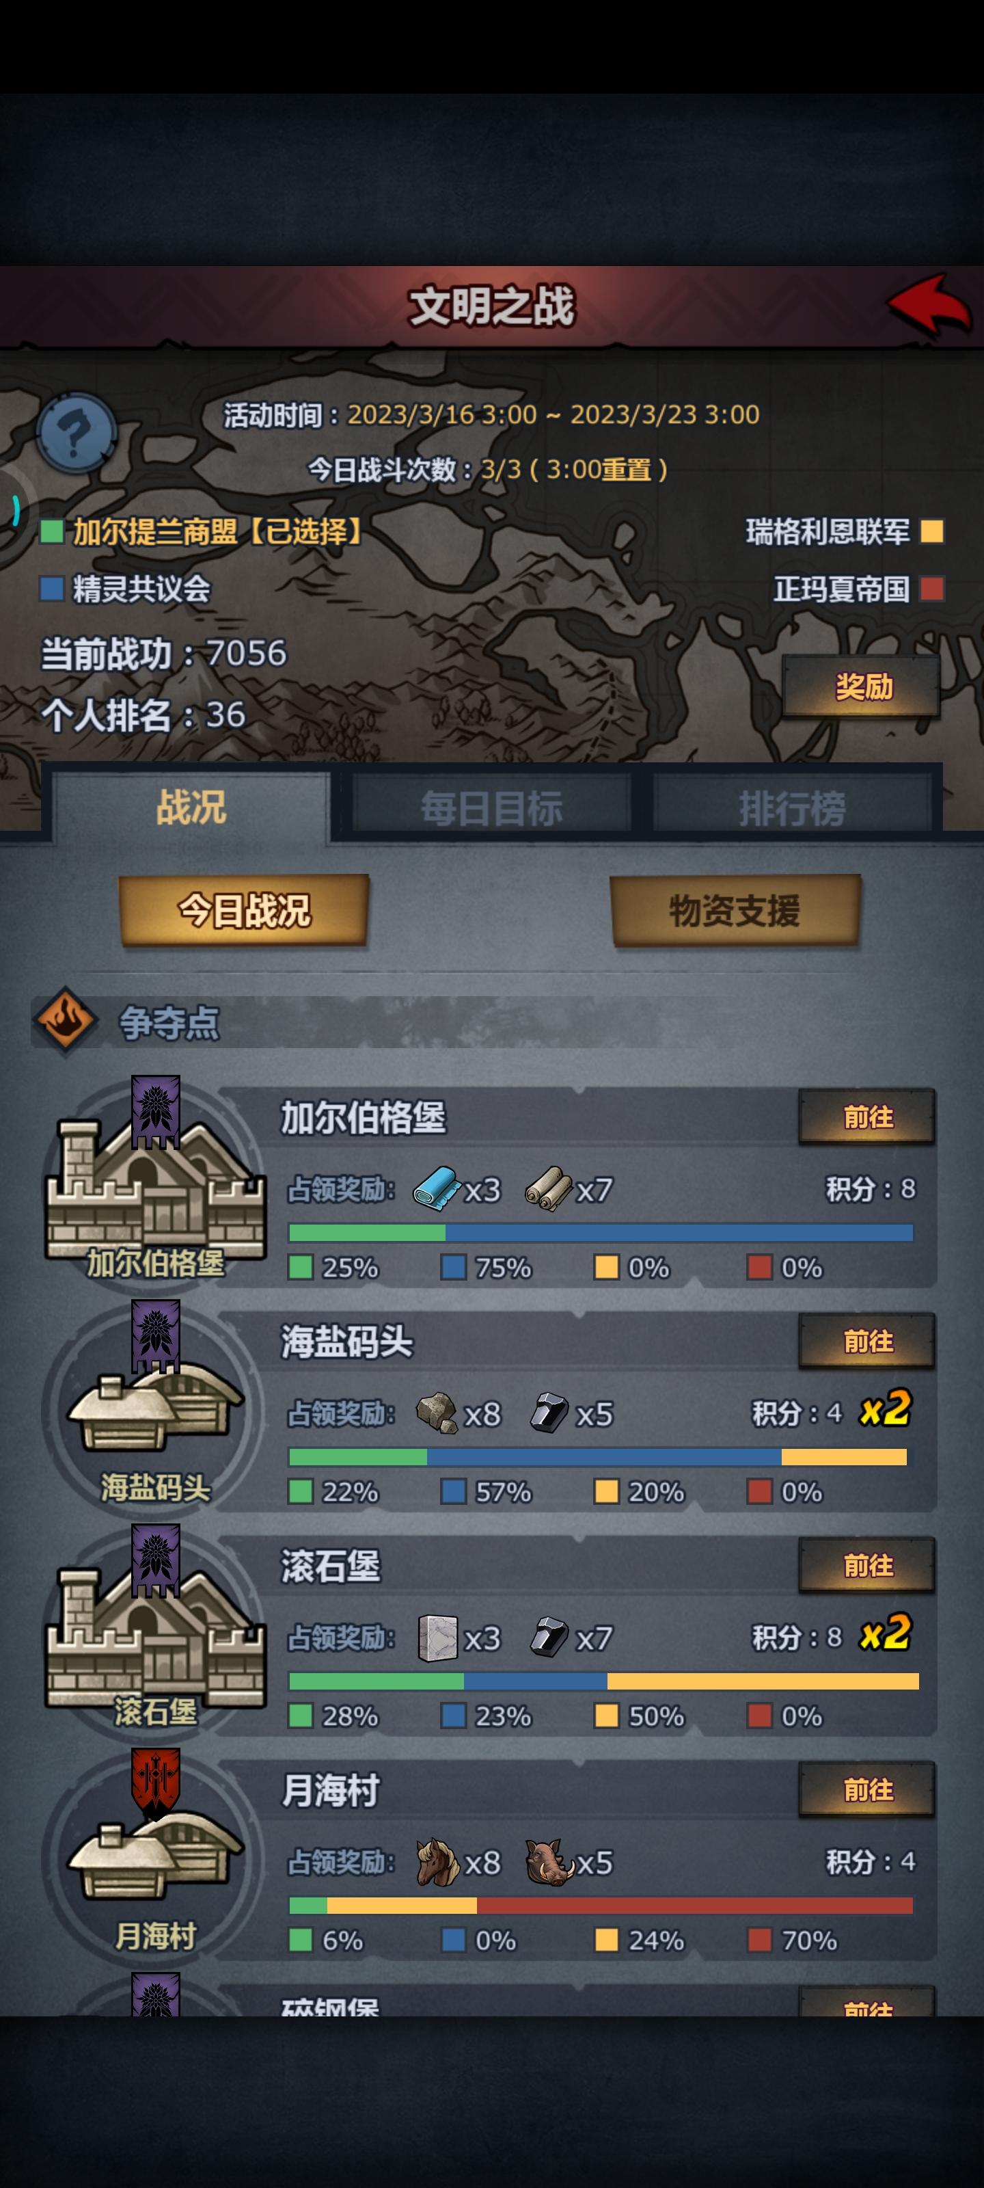The height and width of the screenshot is (2188, 984).
Task: Click the 今日战况 button
Action: tap(245, 909)
